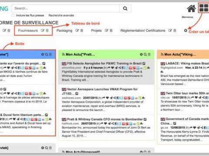The width and height of the screenshot is (209, 156).
Task: Visit helihub.com source link
Action: point(71,123)
